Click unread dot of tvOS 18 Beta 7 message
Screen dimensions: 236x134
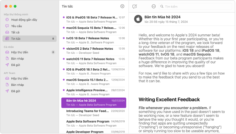64,38
